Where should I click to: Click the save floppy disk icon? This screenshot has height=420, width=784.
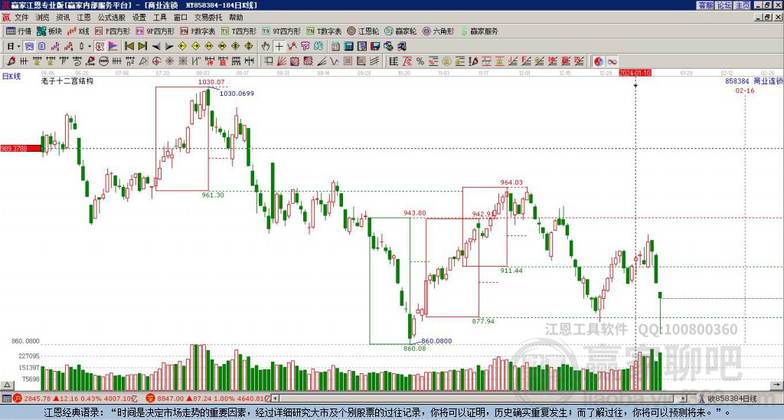375,46
